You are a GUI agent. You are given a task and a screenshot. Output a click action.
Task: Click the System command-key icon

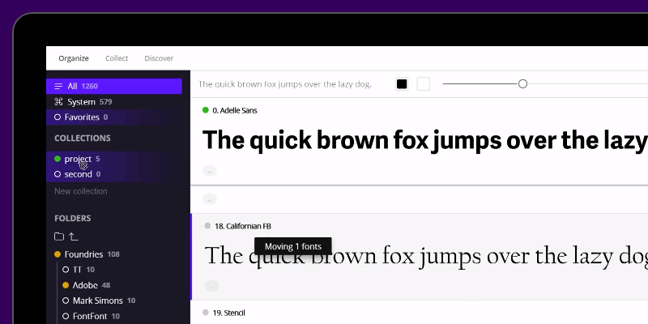click(x=58, y=102)
